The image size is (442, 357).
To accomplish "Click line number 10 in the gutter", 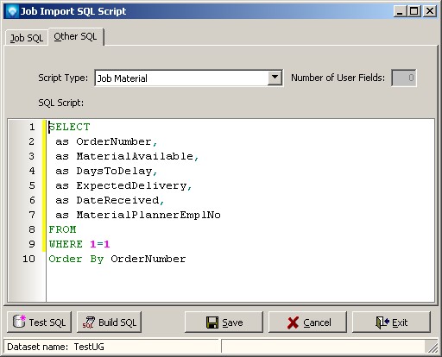I will (x=28, y=259).
